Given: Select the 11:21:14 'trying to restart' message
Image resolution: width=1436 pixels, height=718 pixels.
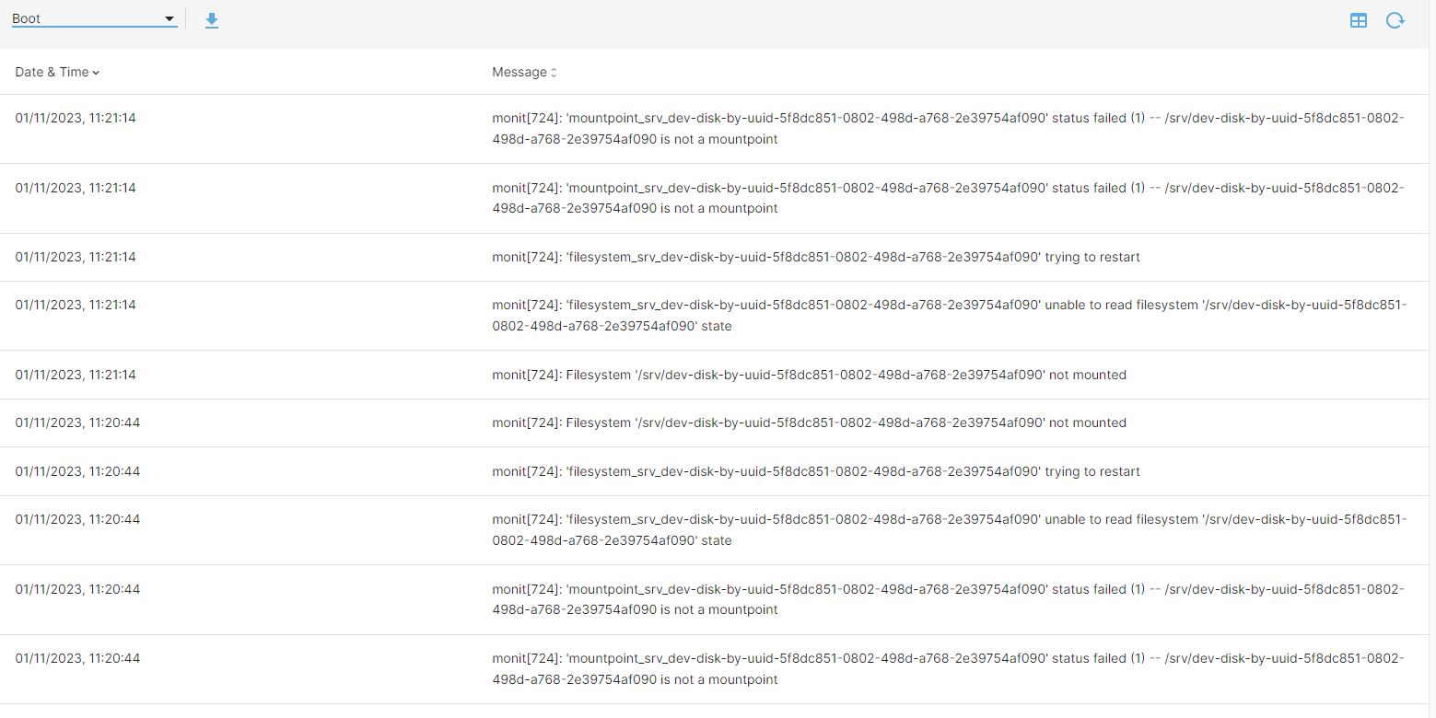Looking at the screenshot, I should 816,257.
